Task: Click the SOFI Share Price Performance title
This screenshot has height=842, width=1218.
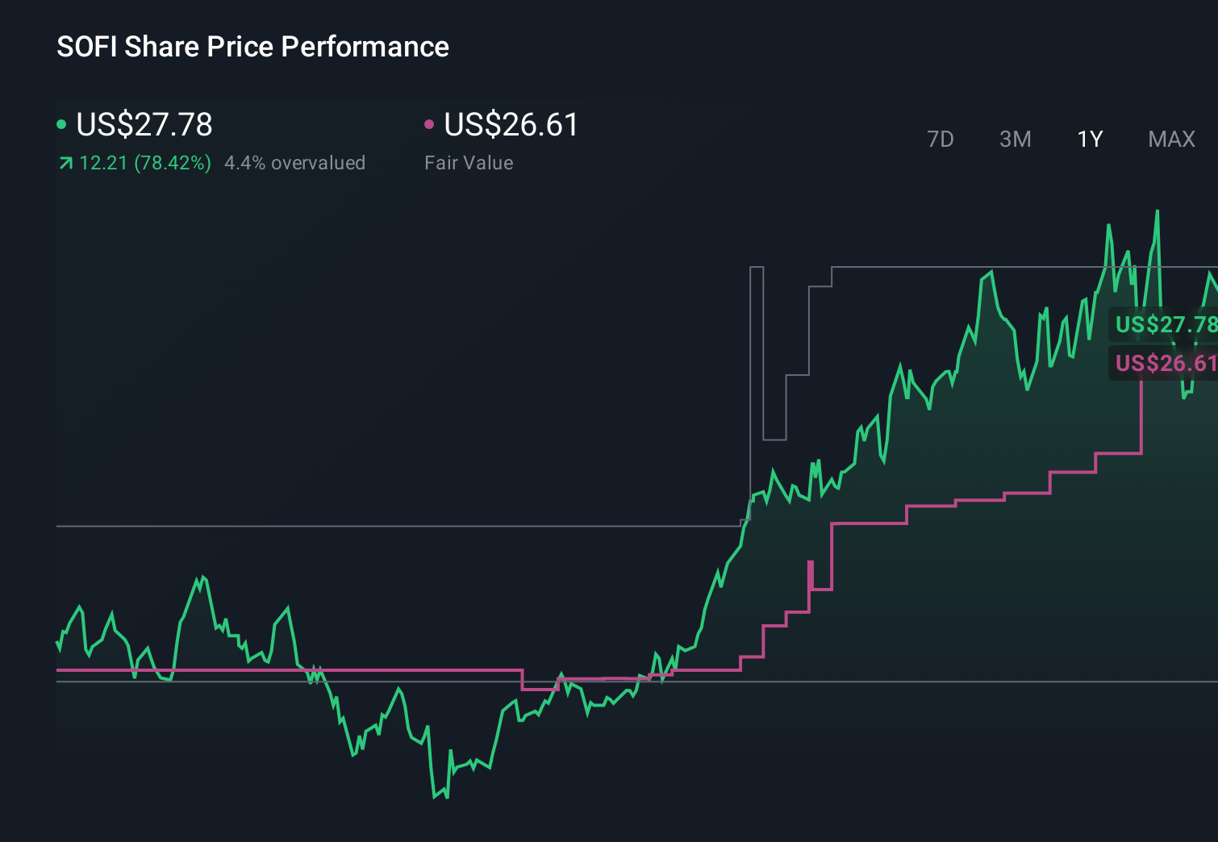Action: coord(252,47)
